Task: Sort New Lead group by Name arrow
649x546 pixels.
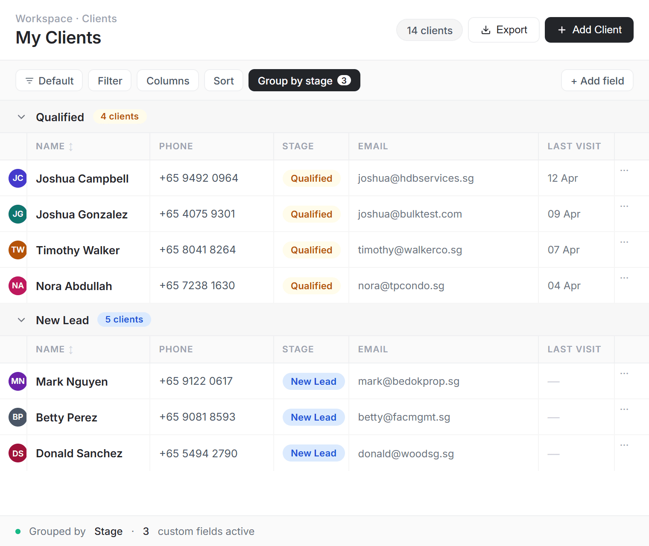Action: 71,350
